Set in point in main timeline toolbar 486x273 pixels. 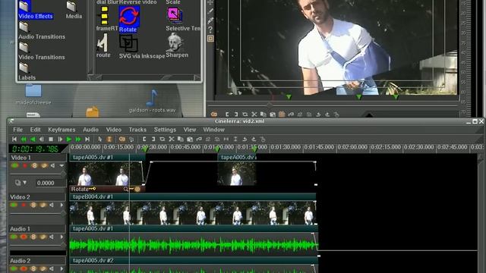coord(144,140)
